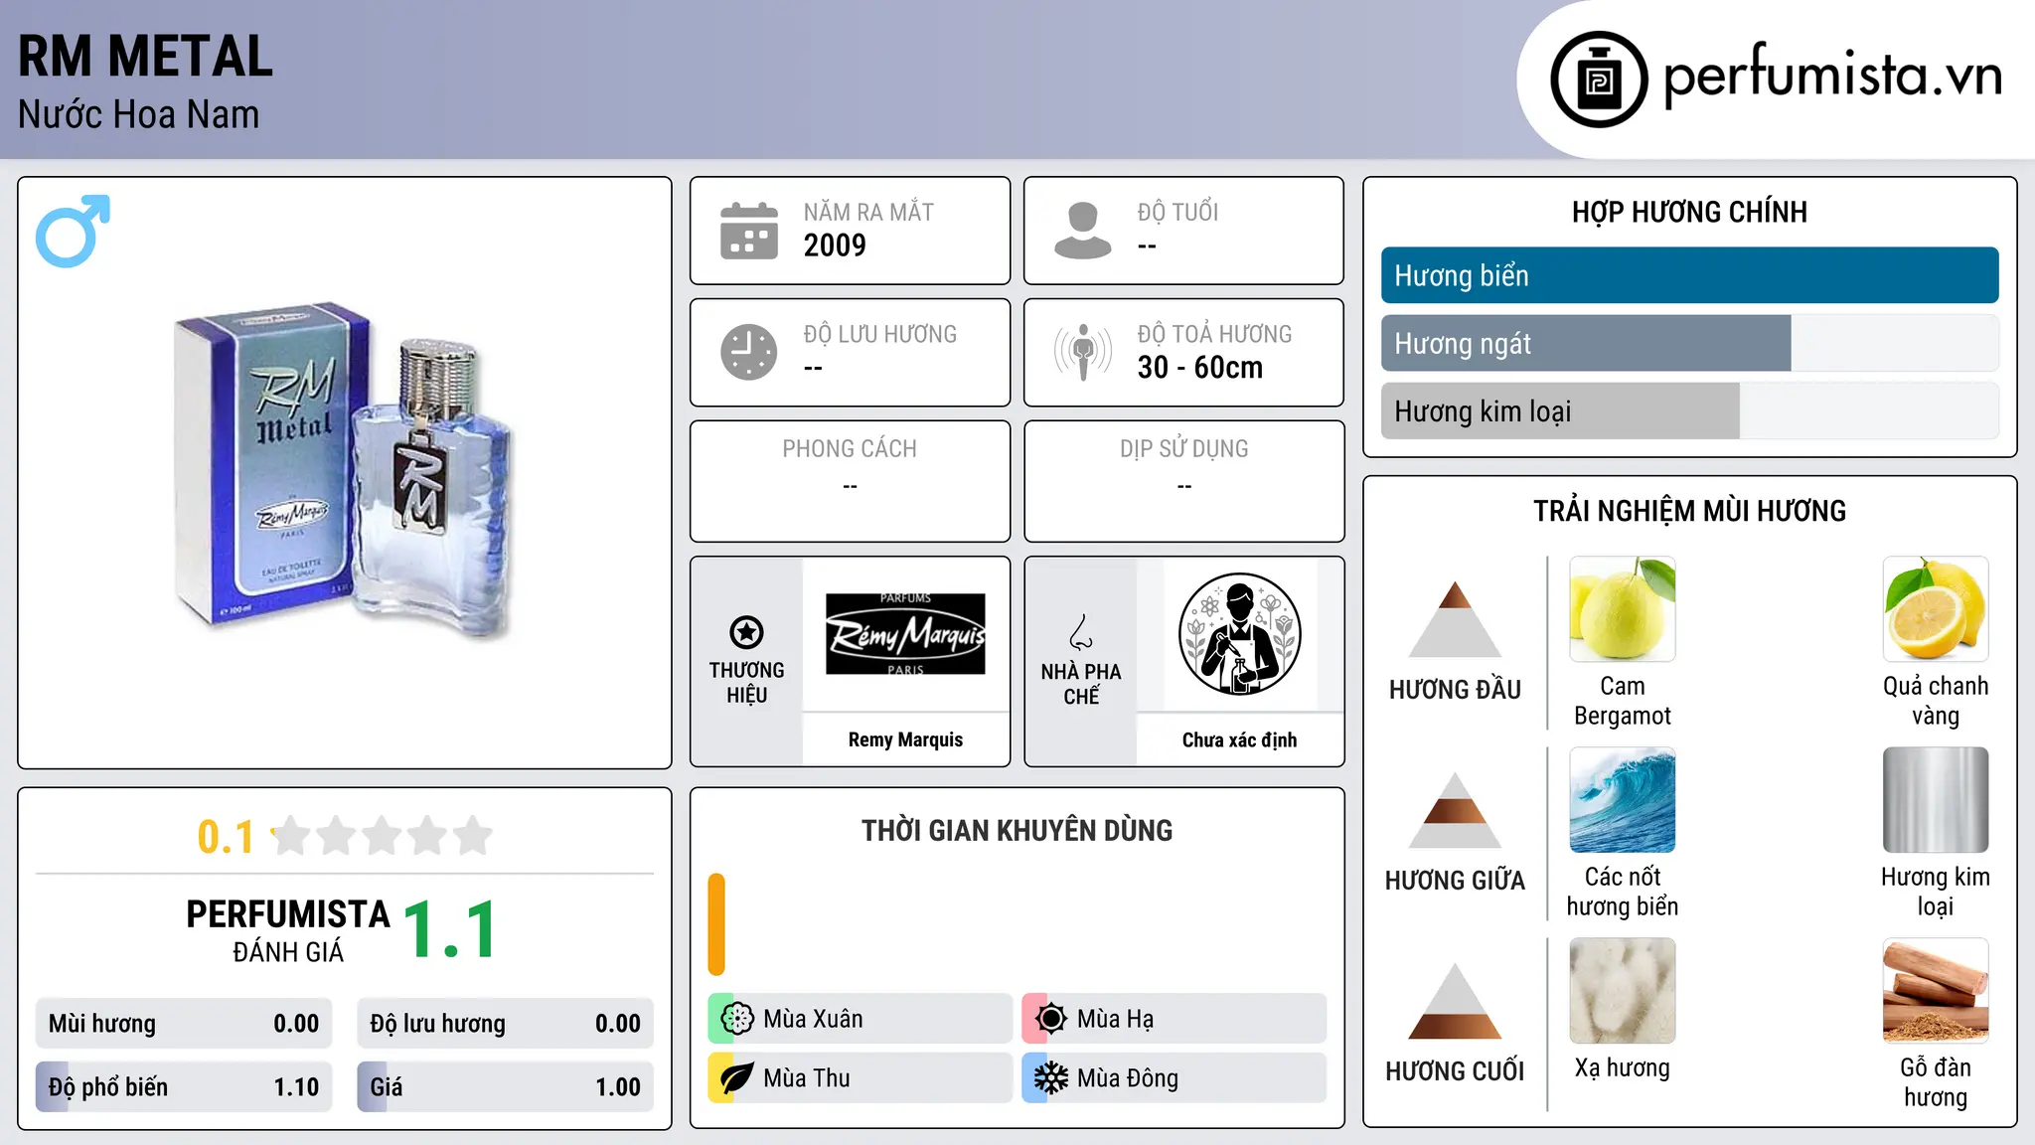Image resolution: width=2035 pixels, height=1145 pixels.
Task: Select the Quả chanh vàng lemon image
Action: pos(1936,609)
